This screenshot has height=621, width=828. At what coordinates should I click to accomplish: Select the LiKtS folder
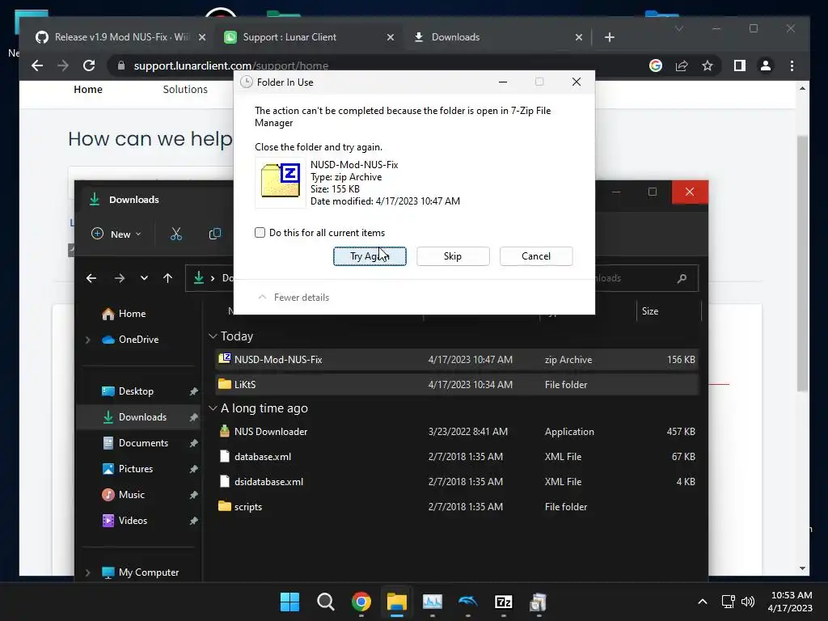[457, 384]
